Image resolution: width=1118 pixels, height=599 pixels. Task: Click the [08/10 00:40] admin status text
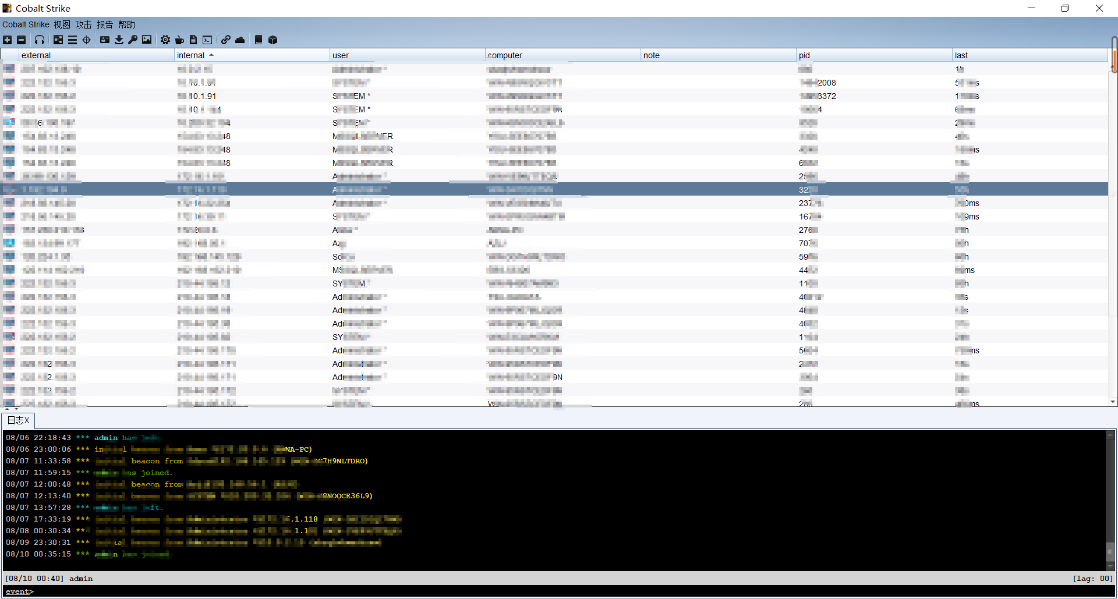point(49,579)
